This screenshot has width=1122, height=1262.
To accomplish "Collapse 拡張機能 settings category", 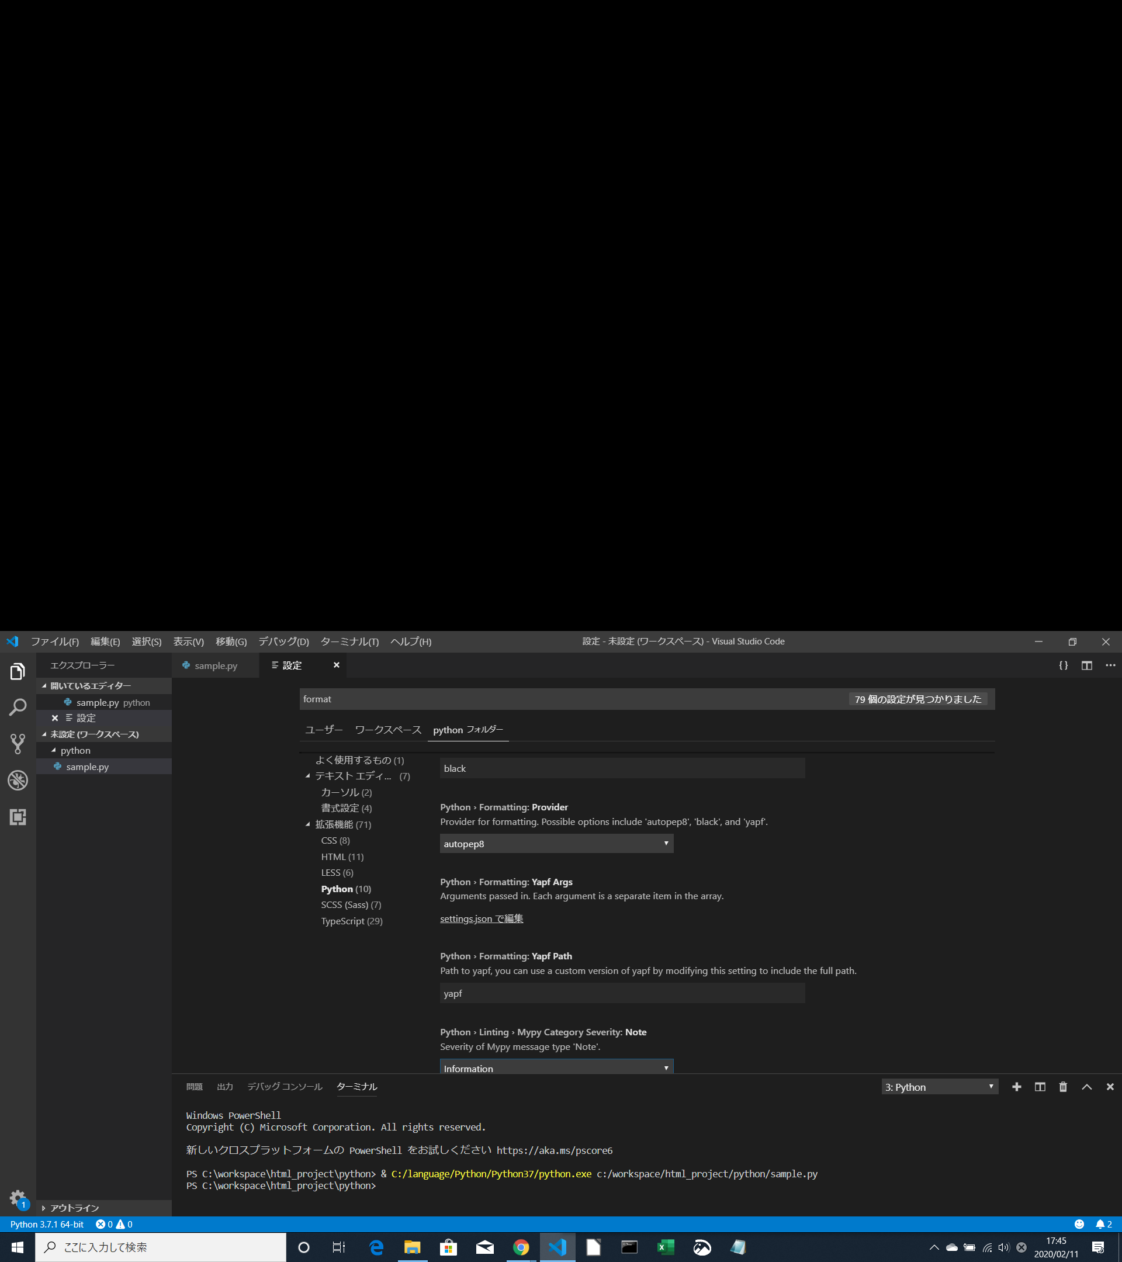I will coord(307,824).
